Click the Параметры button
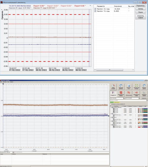This screenshot has width=148, height=167. pyautogui.click(x=141, y=6)
